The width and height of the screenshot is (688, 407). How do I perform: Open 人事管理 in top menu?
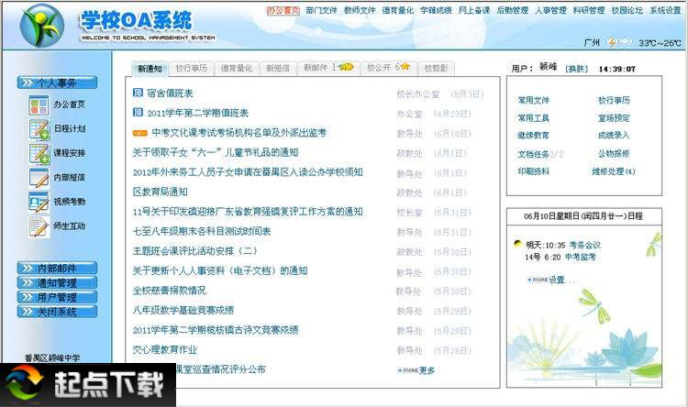[x=550, y=10]
